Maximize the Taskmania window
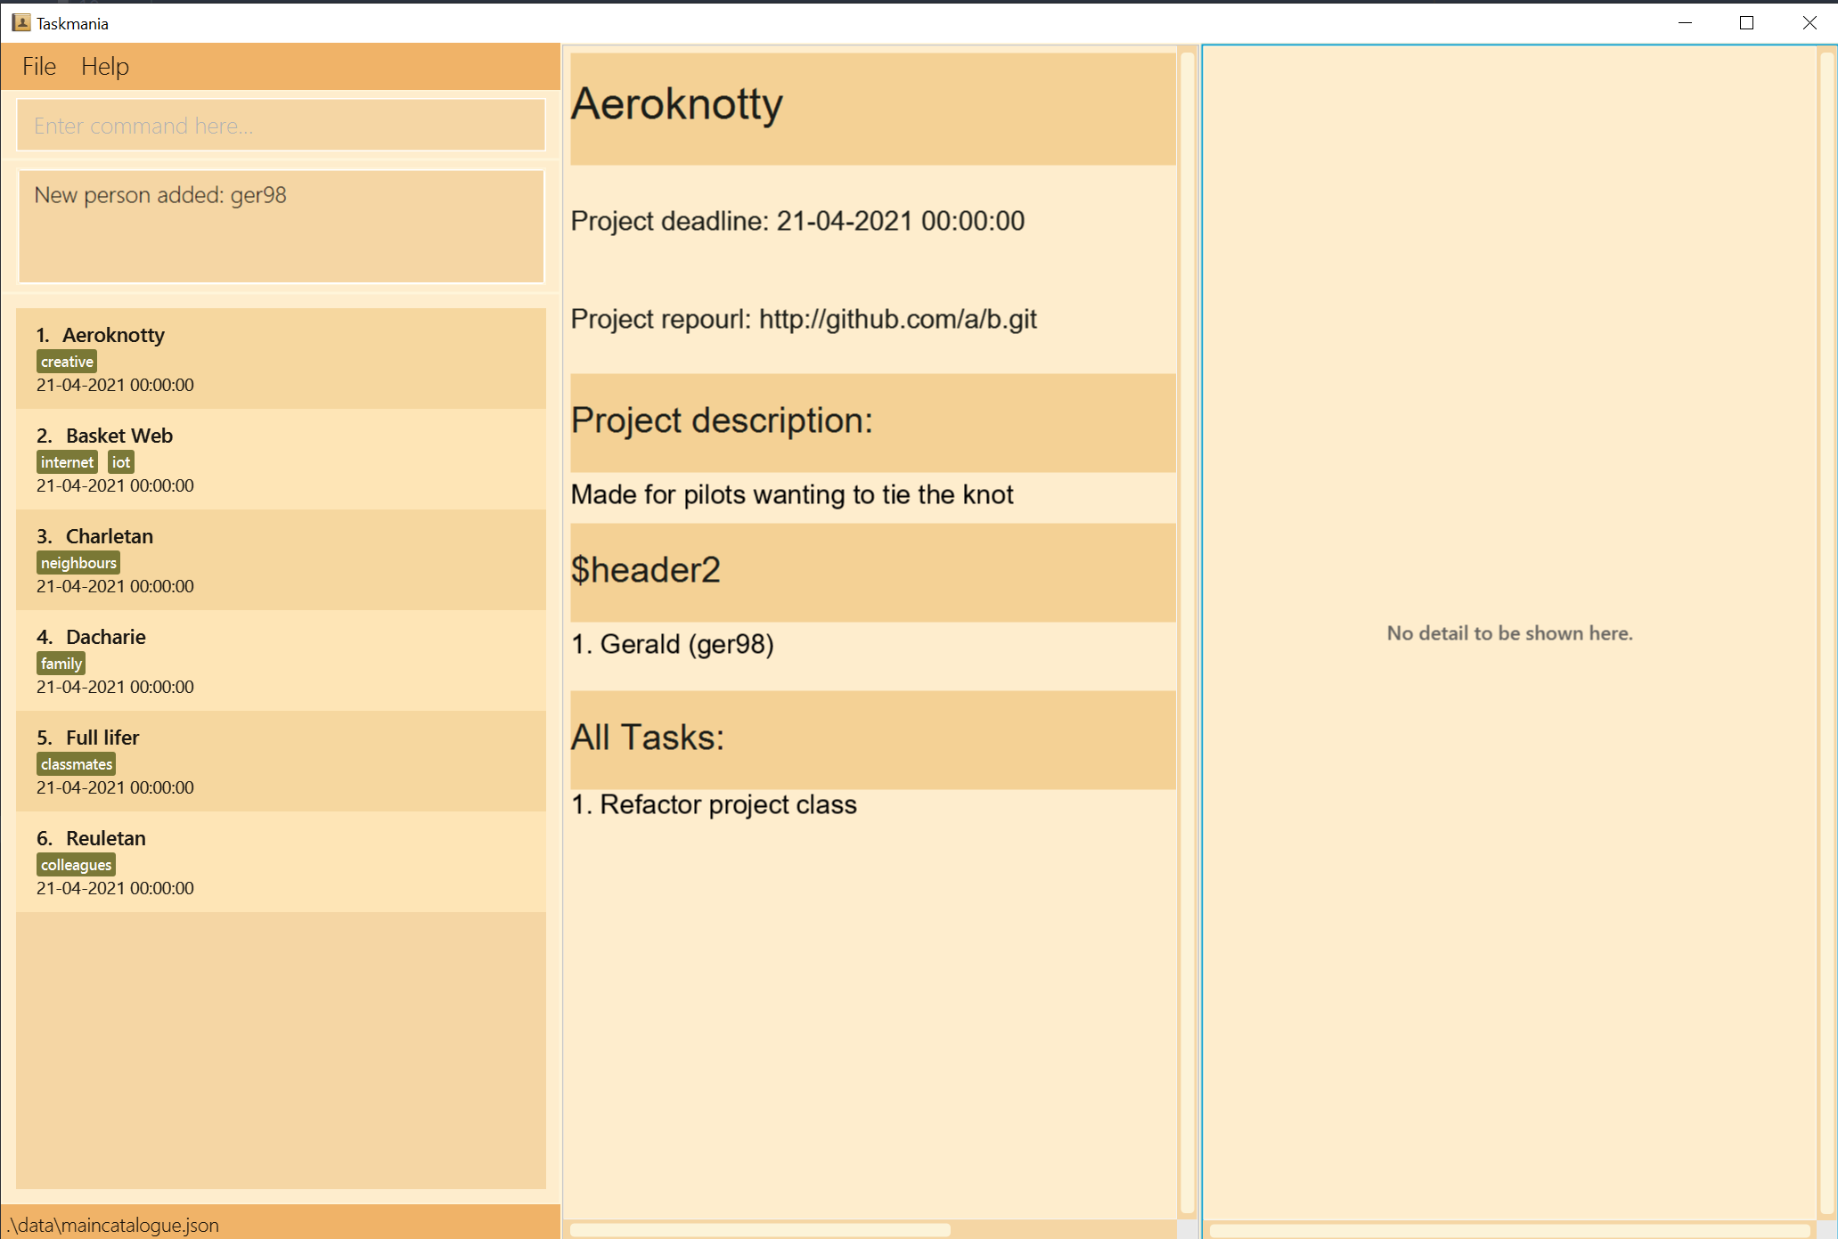Screen dimensions: 1838x1239 (1746, 23)
